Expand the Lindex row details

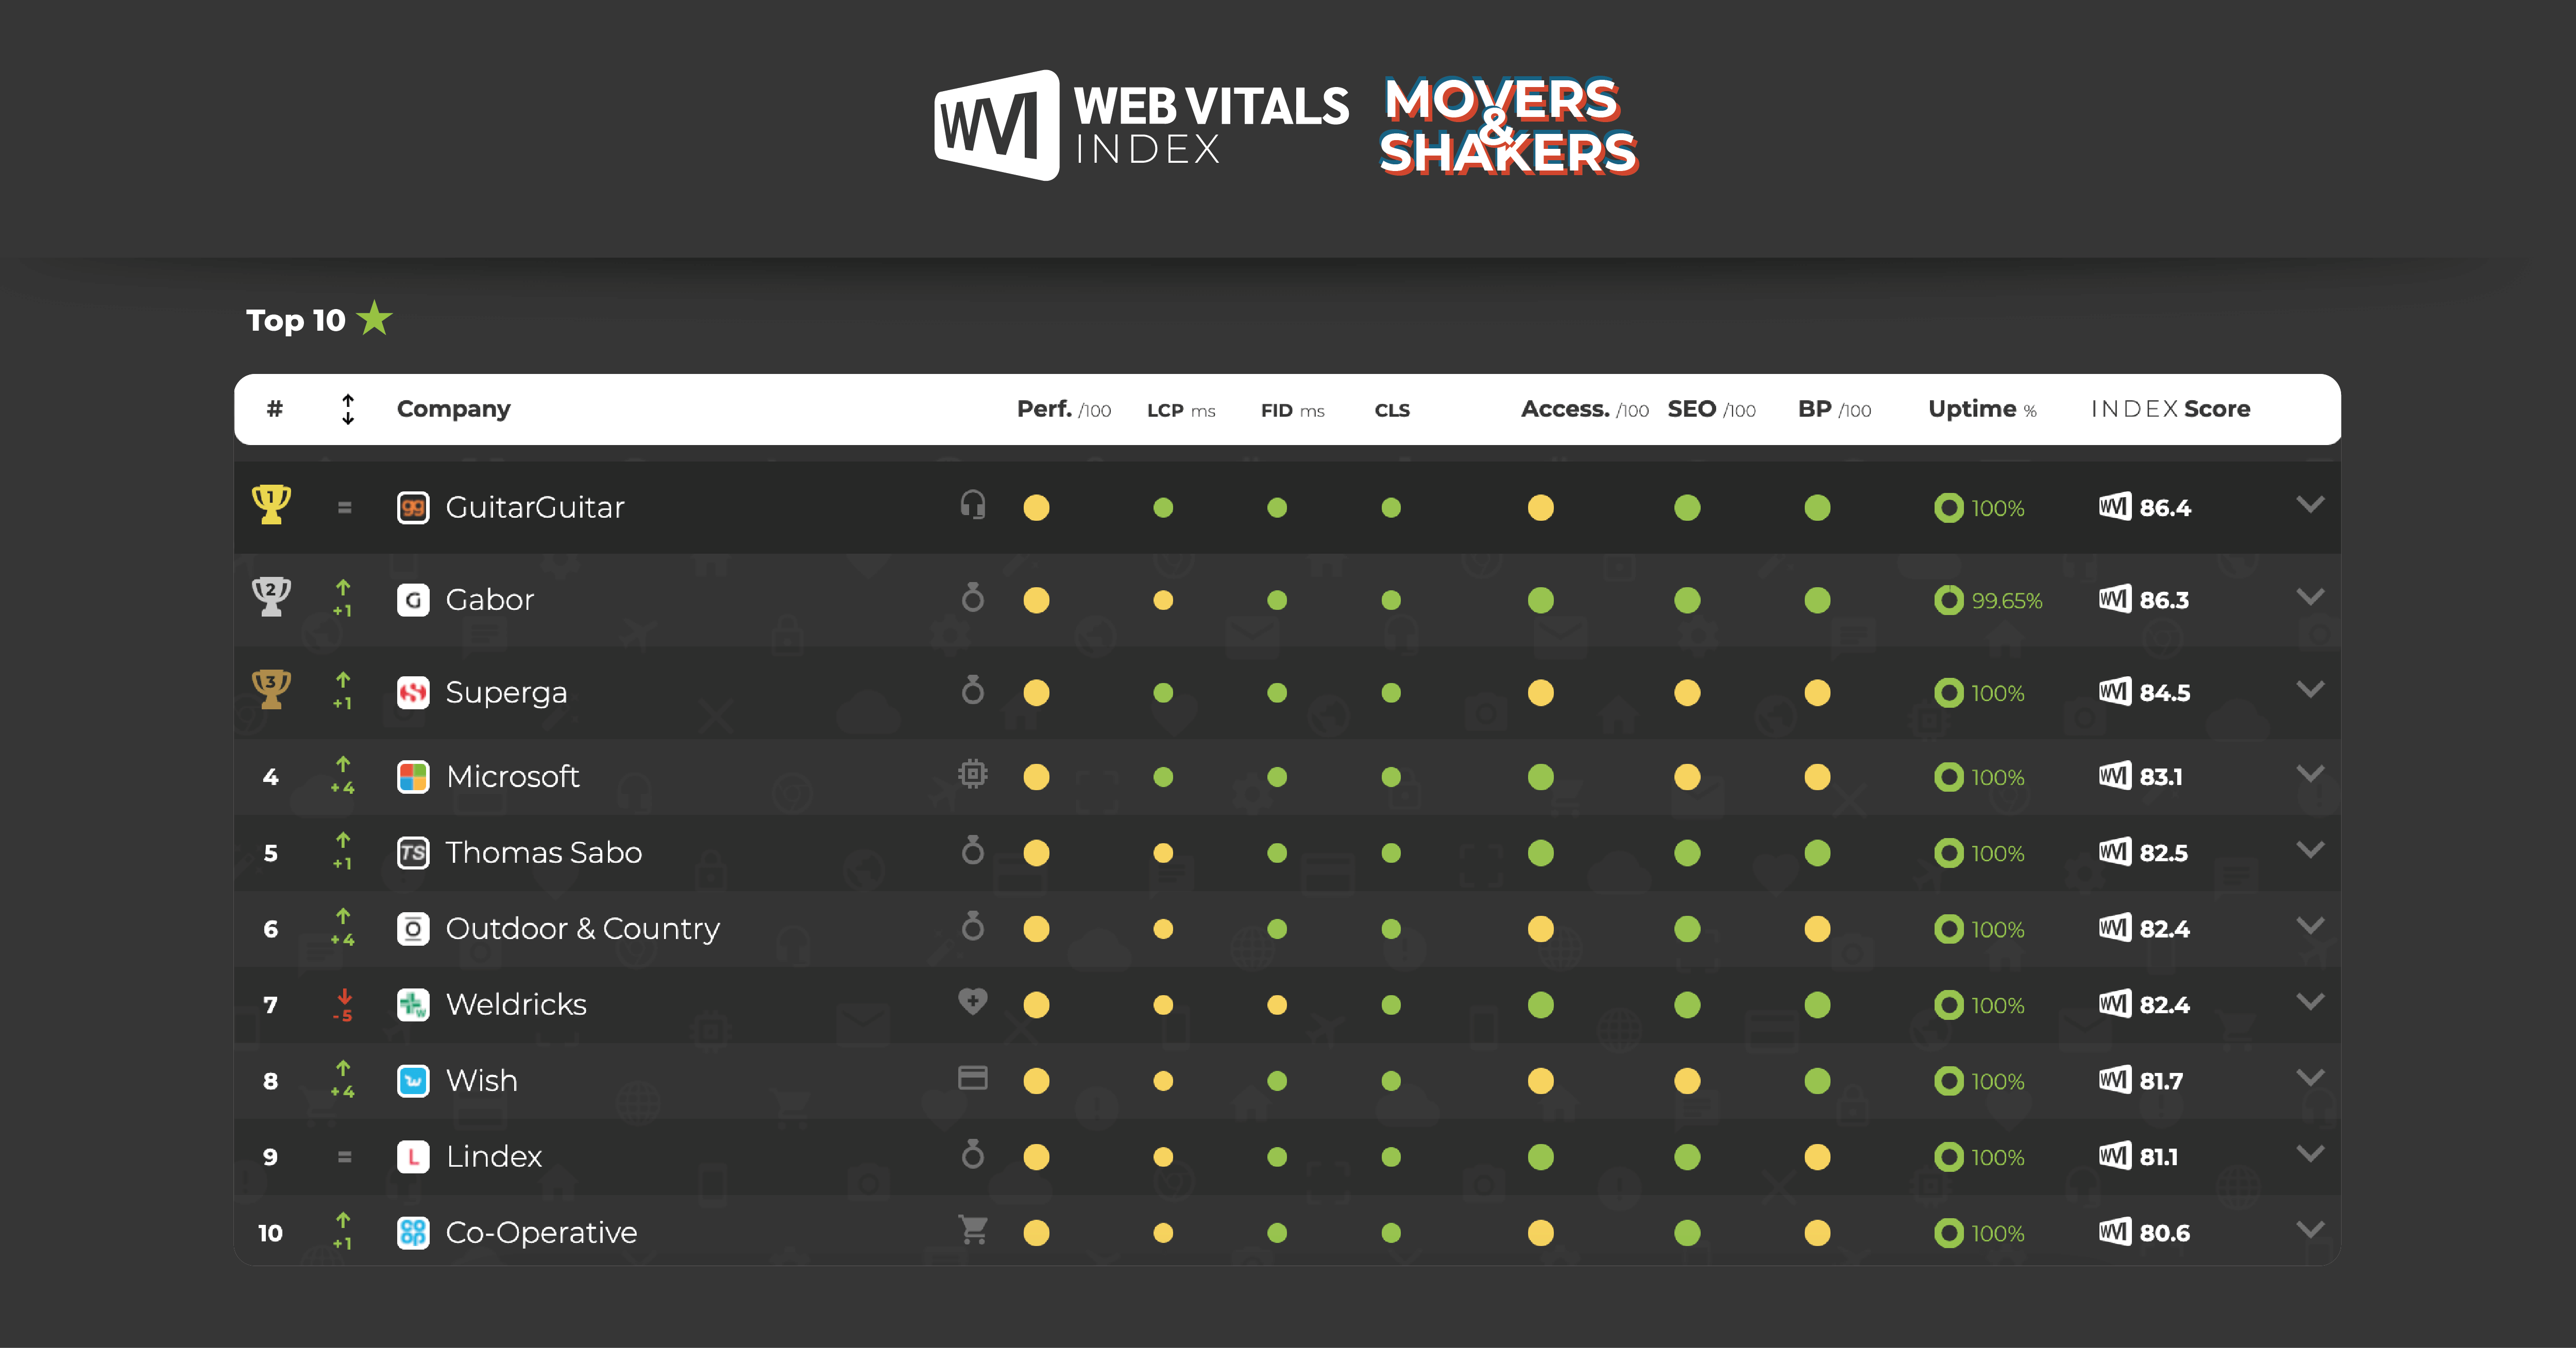point(2310,1153)
